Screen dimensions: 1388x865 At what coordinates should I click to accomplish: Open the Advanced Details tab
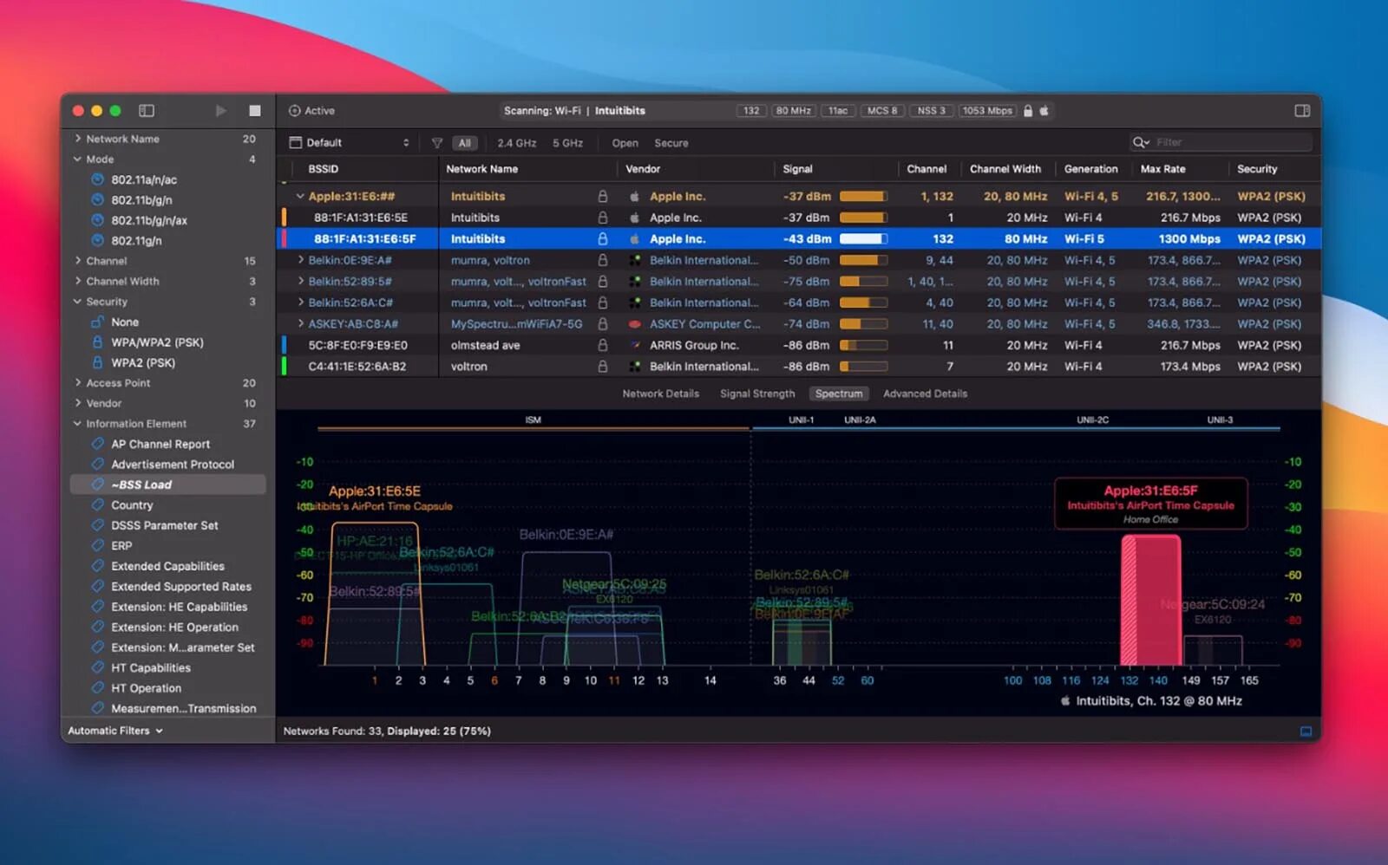[x=925, y=393]
